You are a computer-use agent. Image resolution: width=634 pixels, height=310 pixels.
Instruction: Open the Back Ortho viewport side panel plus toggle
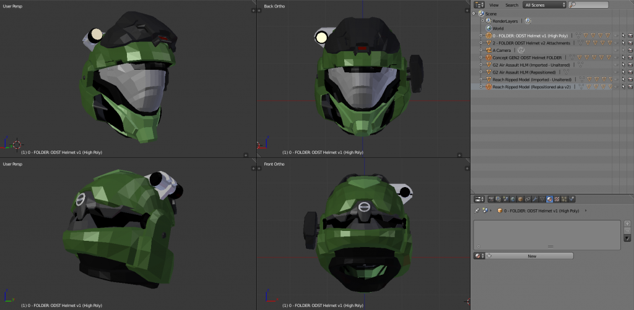click(x=466, y=10)
